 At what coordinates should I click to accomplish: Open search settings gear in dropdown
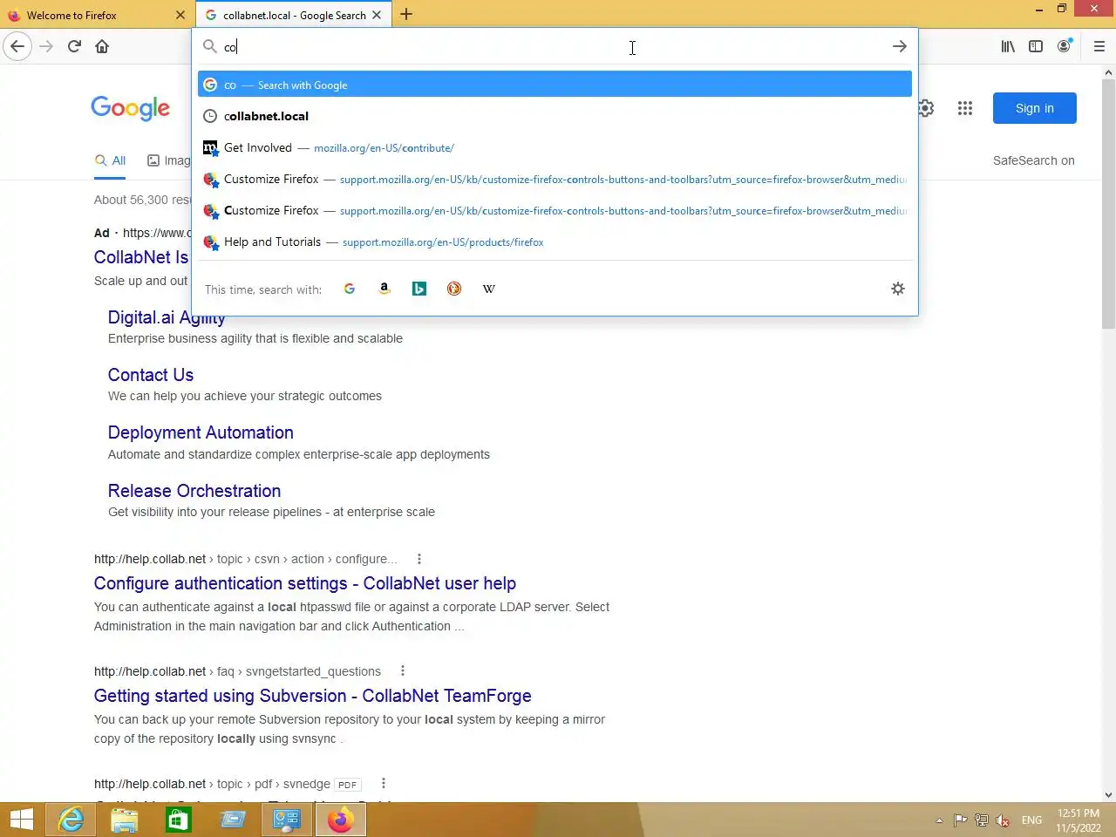[x=898, y=289]
